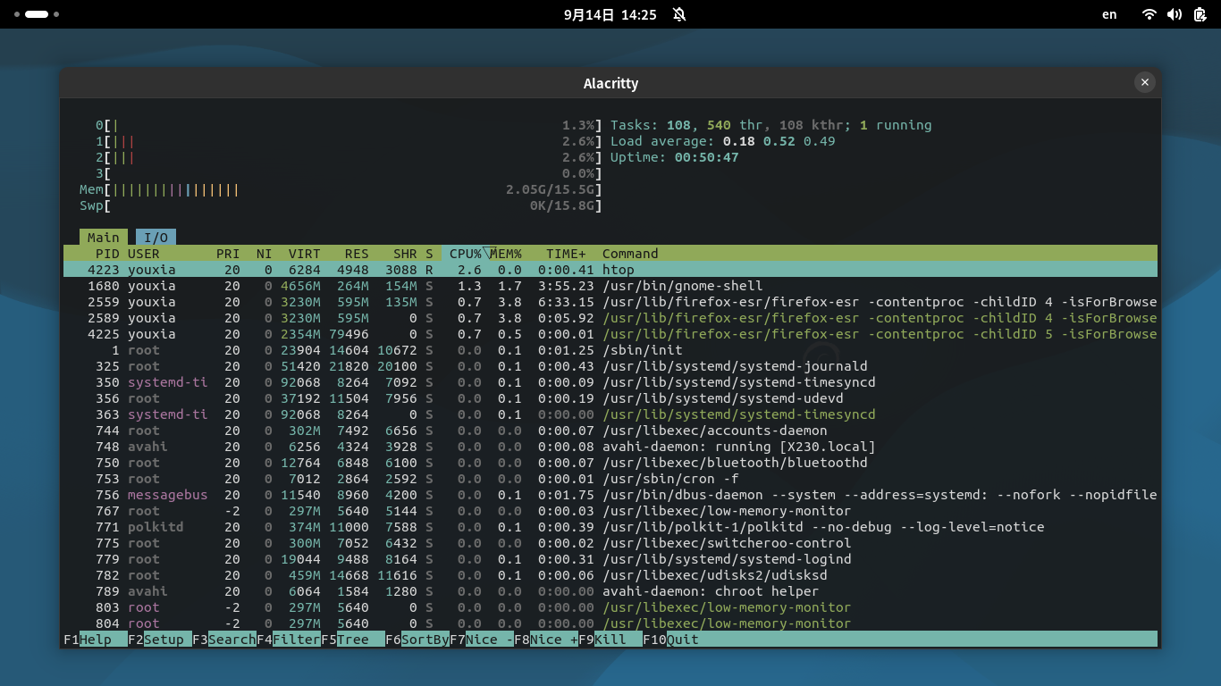
Task: Click the CPU% column header
Action: coord(465,254)
